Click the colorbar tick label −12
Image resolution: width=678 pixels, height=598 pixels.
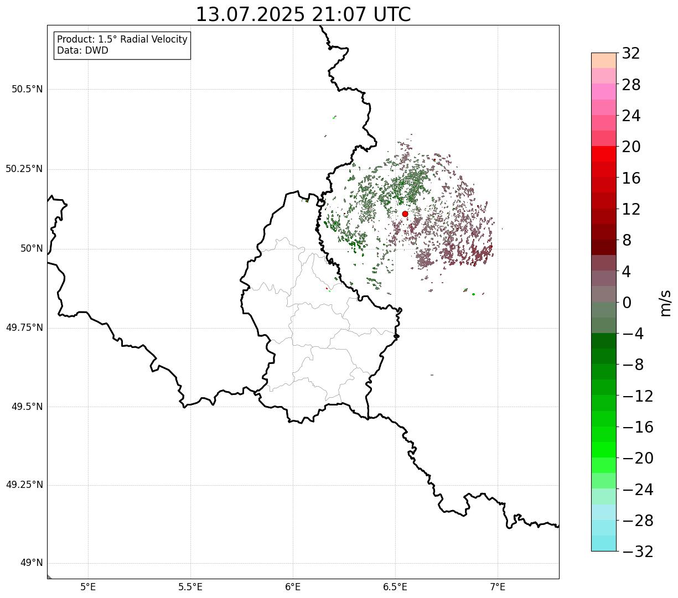tap(638, 396)
